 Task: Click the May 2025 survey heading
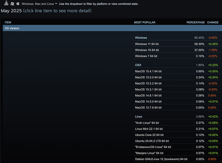pos(11,11)
